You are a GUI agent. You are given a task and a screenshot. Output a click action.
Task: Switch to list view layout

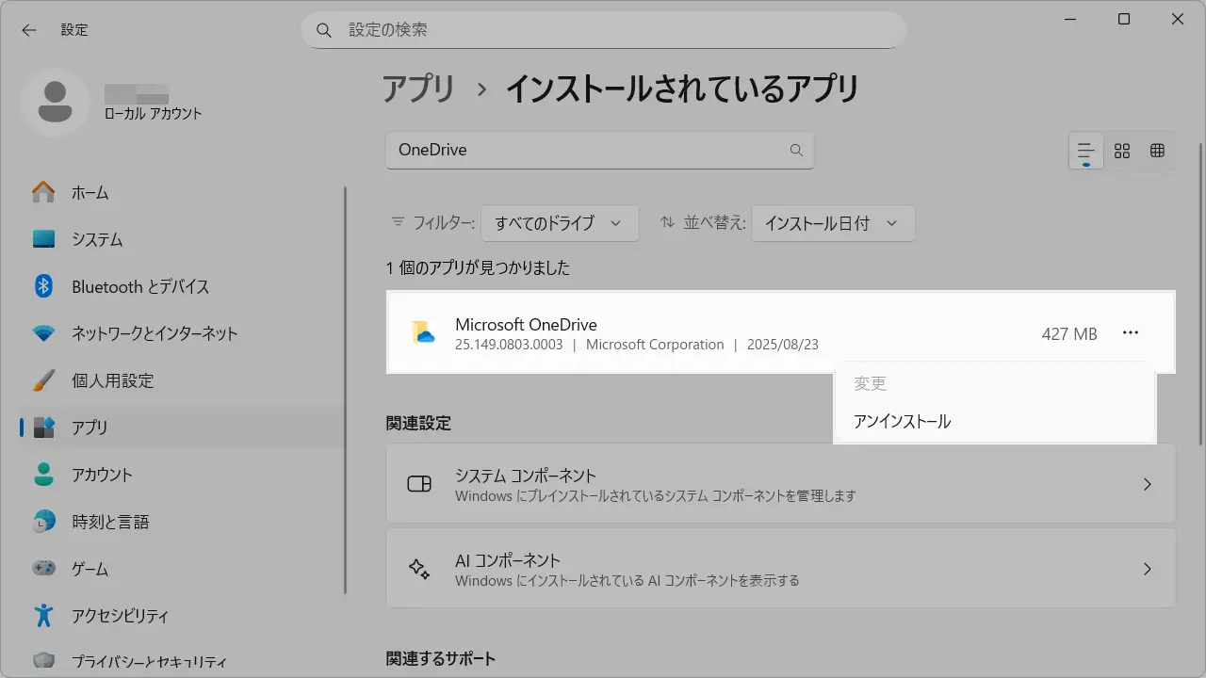click(1086, 151)
